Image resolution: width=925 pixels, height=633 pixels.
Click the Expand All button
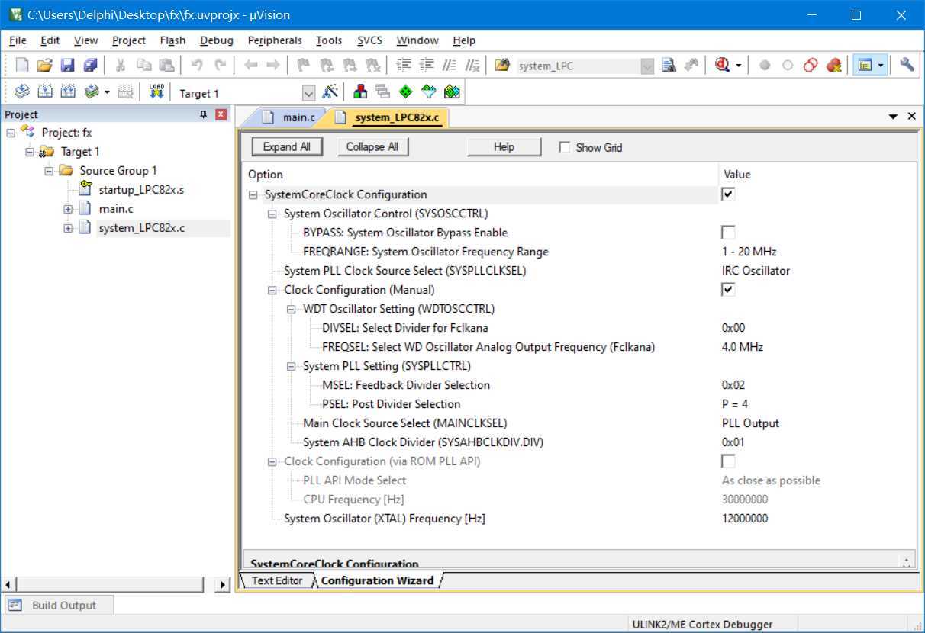click(x=287, y=147)
